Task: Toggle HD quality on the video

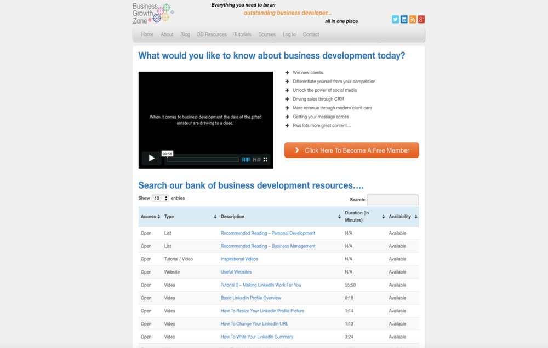Action: coord(256,160)
